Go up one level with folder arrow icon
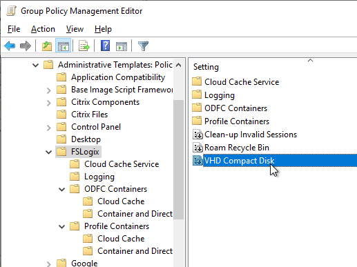 (x=47, y=46)
